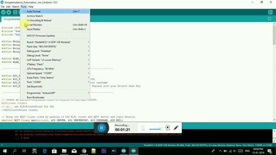
Task: Click the pencil annotate icon in recorder
Action: [x=176, y=127]
